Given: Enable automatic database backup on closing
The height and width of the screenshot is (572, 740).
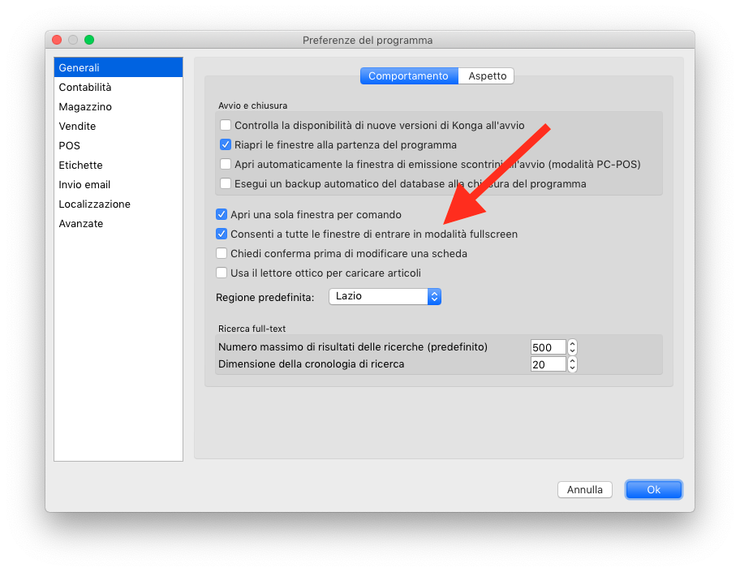Looking at the screenshot, I should pyautogui.click(x=226, y=184).
